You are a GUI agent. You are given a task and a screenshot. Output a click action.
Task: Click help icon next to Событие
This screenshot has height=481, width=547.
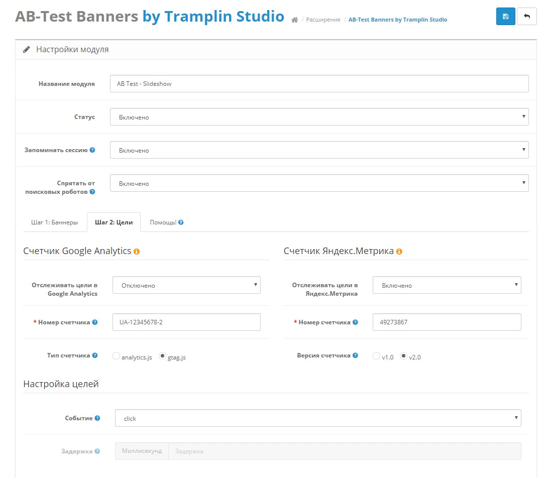97,418
